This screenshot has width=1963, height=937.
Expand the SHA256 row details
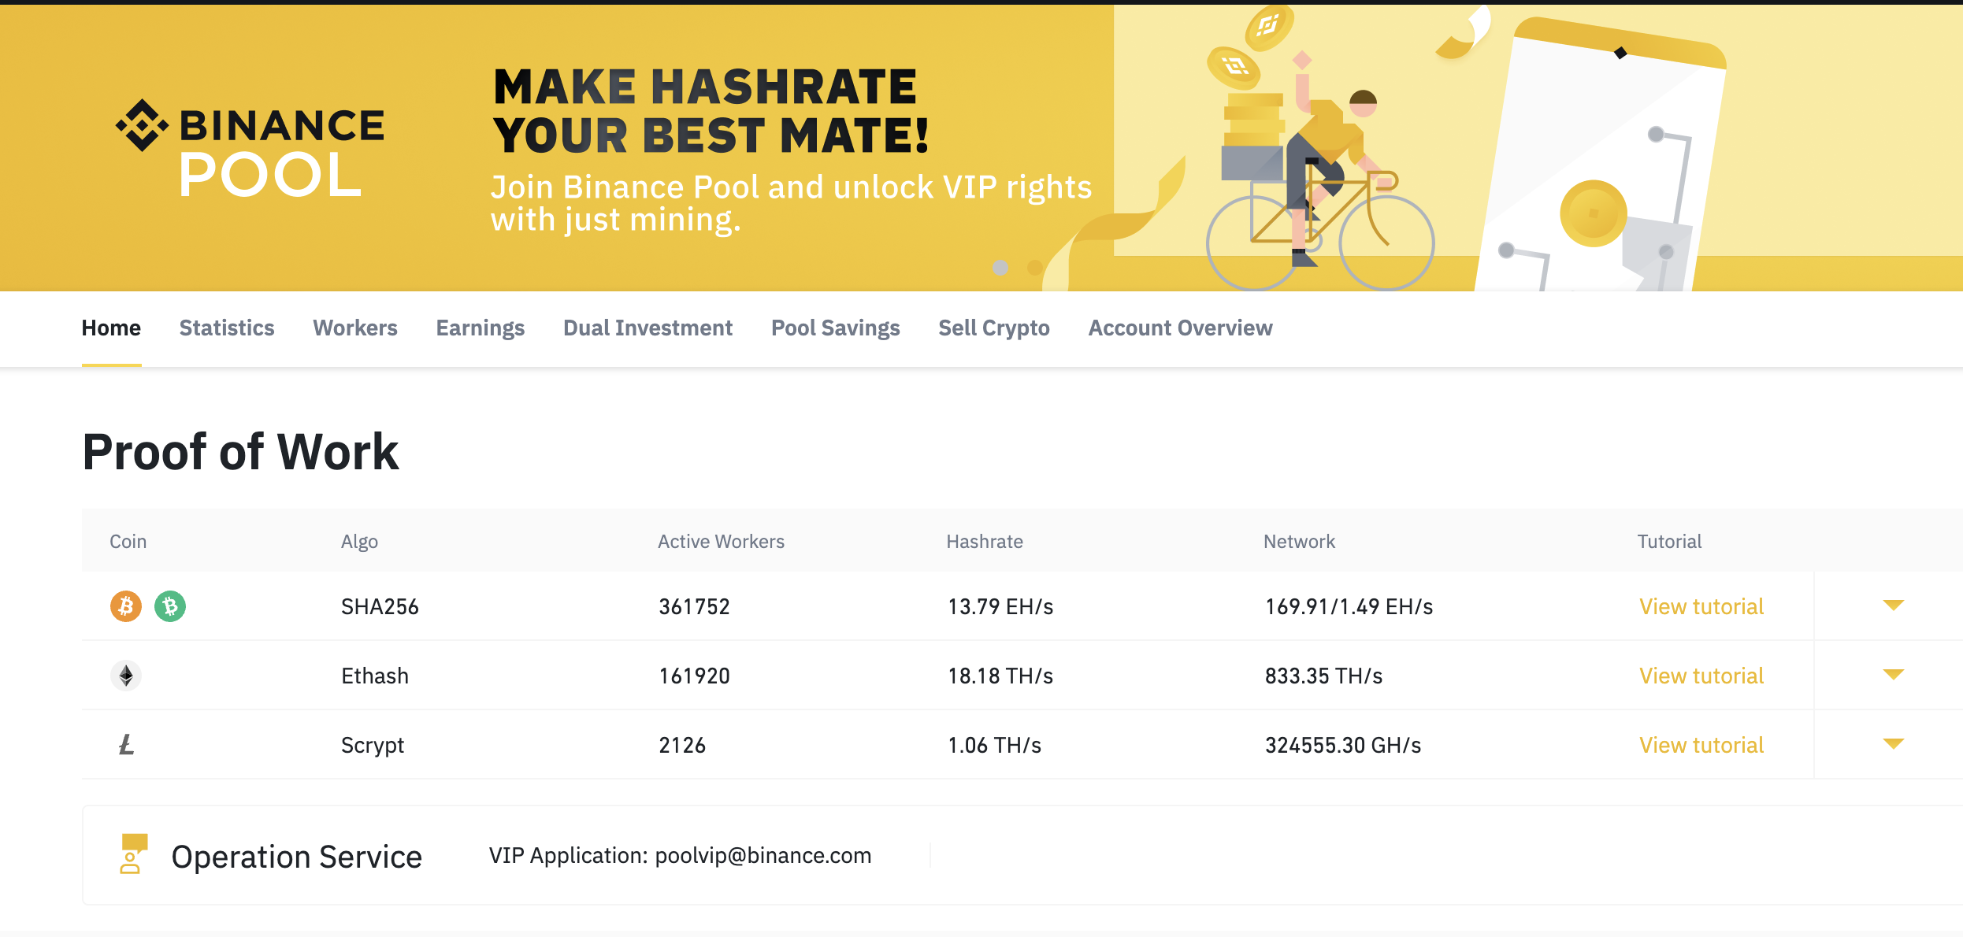pos(1894,606)
